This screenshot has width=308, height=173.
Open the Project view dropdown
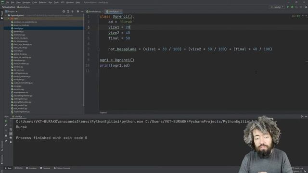pos(11,12)
